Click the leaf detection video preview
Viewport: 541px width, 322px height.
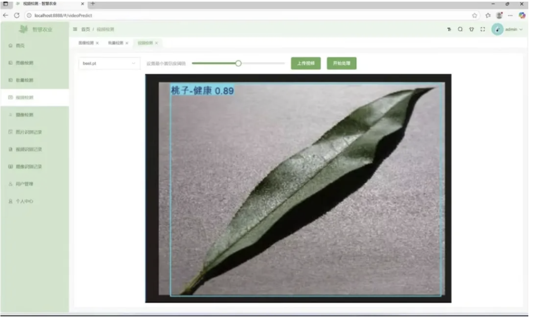pyautogui.click(x=298, y=188)
